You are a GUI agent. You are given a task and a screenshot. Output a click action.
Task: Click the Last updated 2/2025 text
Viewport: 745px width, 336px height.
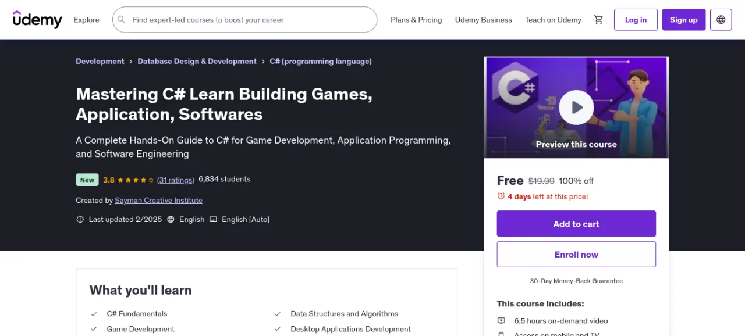125,219
